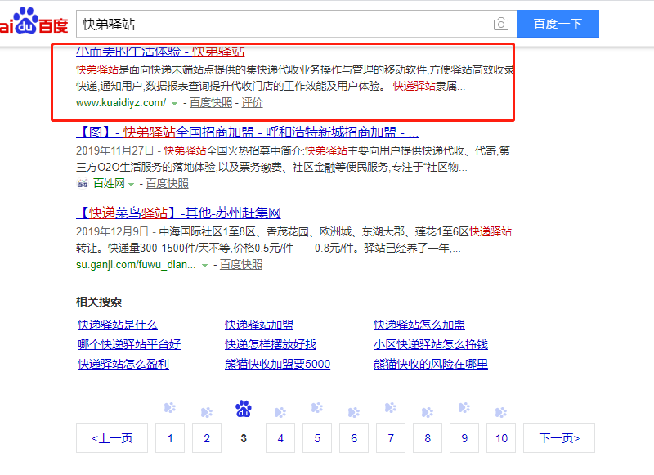
Task: Go to results page 9
Action: tap(464, 438)
